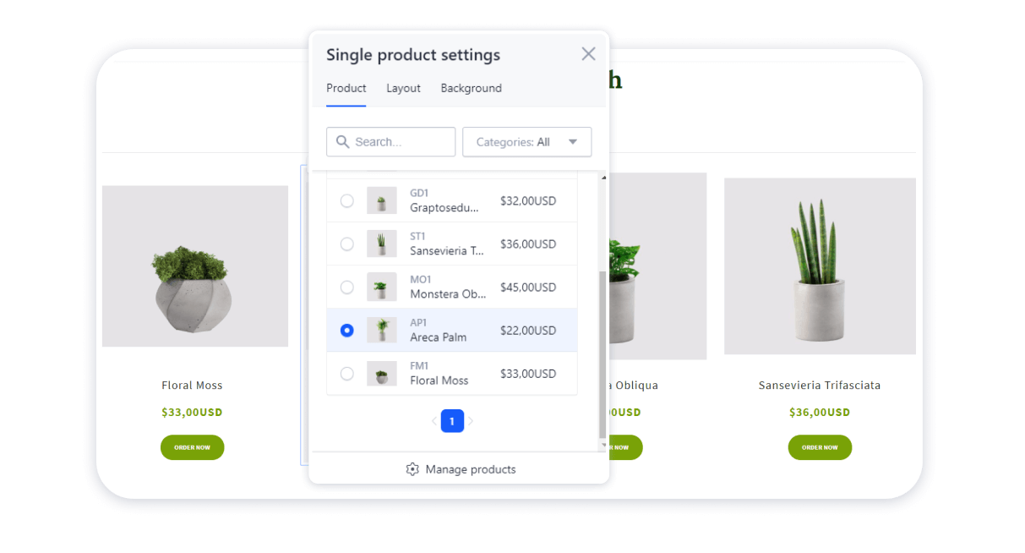Switch to the Background tab

pyautogui.click(x=471, y=88)
